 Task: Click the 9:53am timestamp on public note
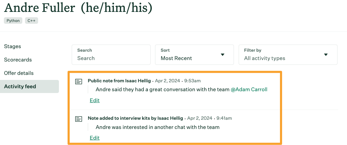193,81
